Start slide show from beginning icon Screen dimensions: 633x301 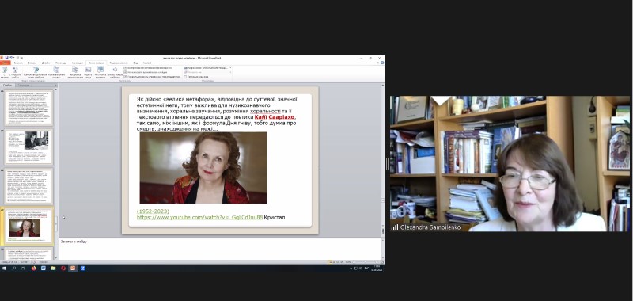pyautogui.click(x=5, y=72)
